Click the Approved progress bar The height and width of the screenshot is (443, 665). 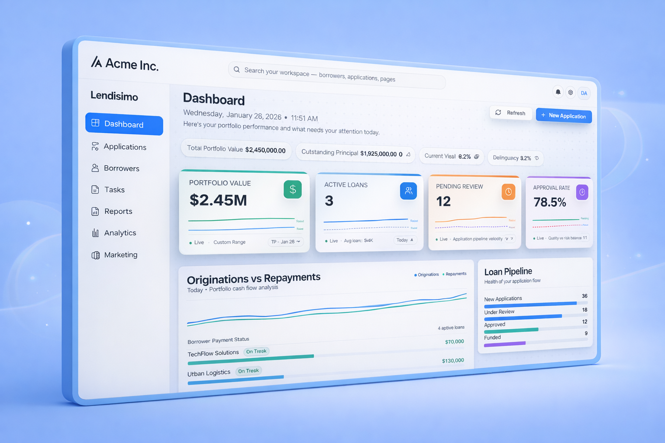(x=536, y=329)
